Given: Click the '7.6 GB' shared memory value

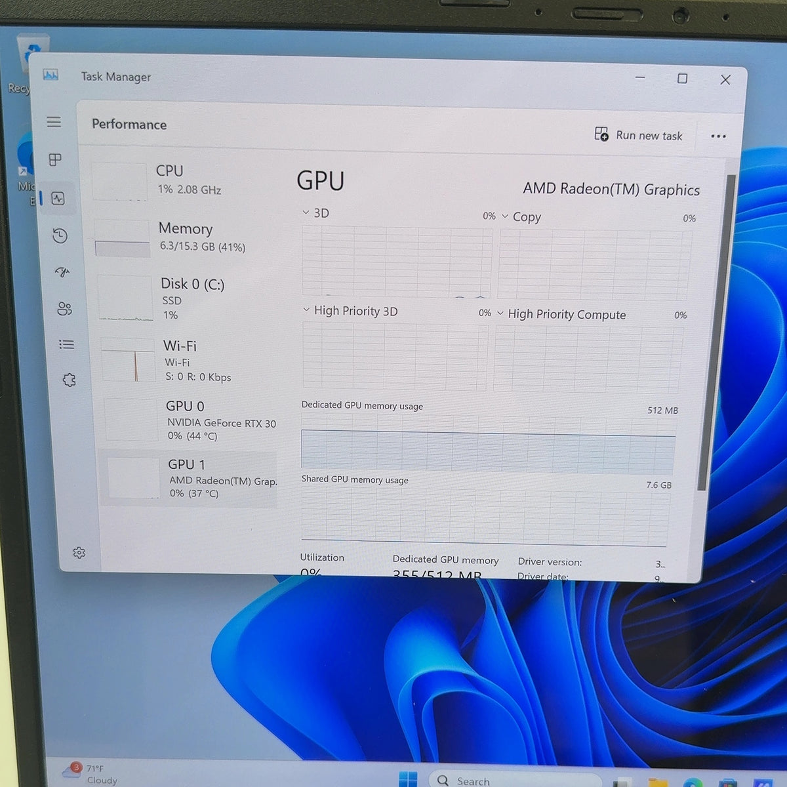Looking at the screenshot, I should point(658,485).
